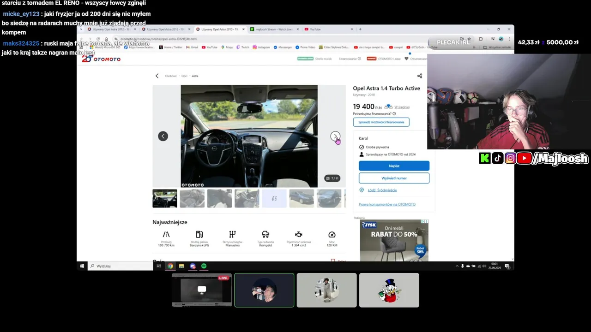This screenshot has height=332, width=591.
Task: Select the sixth thumbnail showing blue car exterior
Action: [x=302, y=198]
